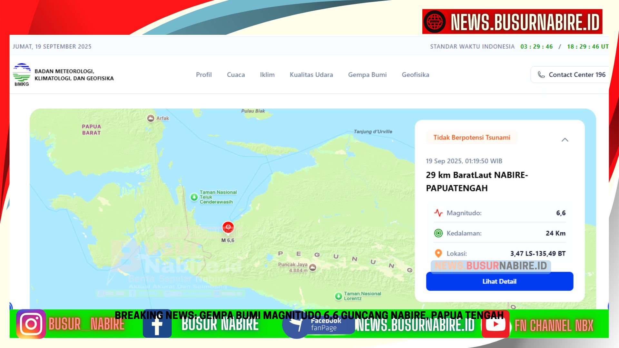Open the Profil menu item

click(x=204, y=75)
